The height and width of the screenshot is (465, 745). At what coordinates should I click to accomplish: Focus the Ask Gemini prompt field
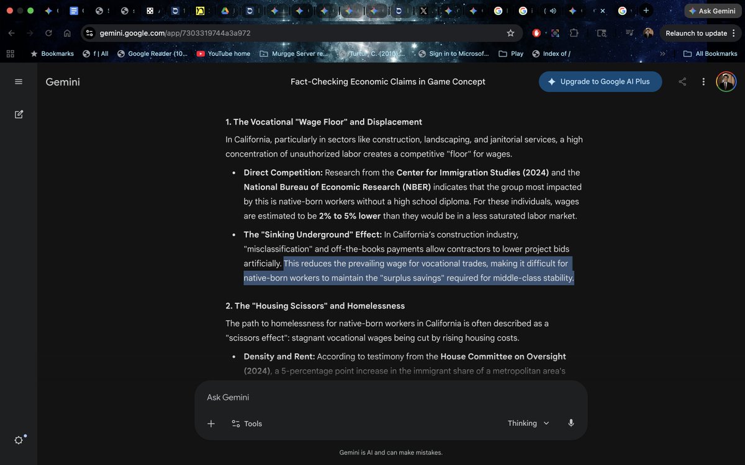[x=391, y=397]
